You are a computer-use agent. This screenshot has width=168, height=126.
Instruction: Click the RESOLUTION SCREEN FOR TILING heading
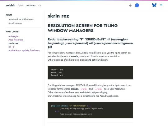[x=83, y=28]
